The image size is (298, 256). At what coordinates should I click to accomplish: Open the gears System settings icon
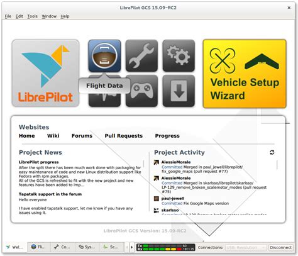179,56
